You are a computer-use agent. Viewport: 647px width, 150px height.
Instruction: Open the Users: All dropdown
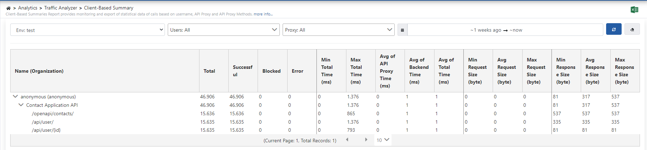[223, 30]
